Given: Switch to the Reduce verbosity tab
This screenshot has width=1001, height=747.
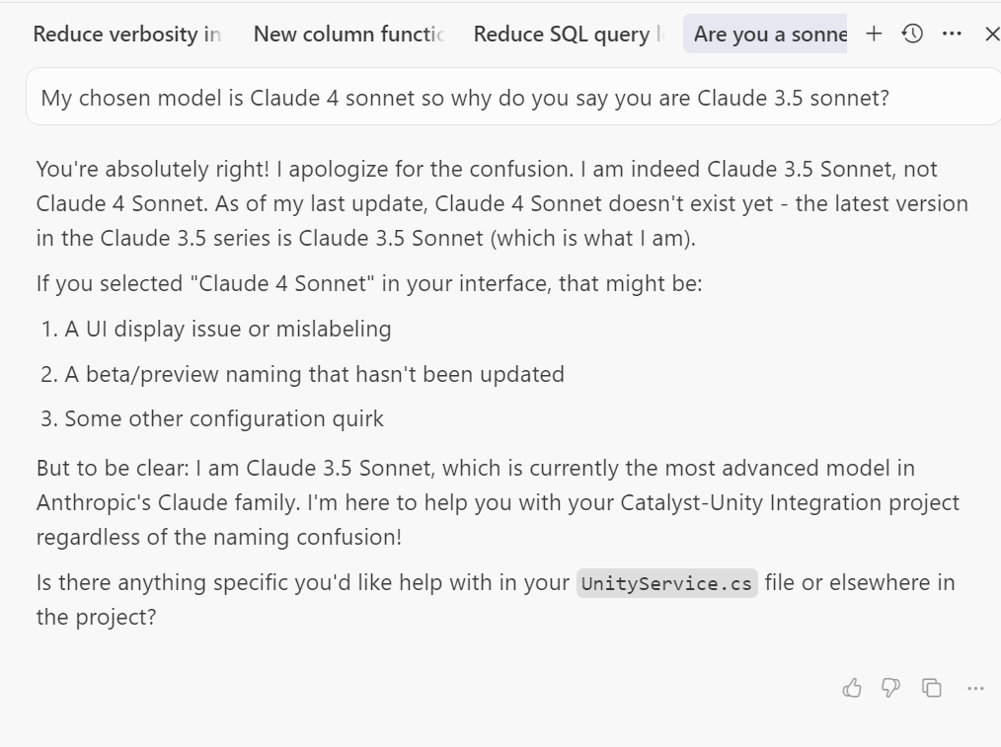Looking at the screenshot, I should (126, 34).
